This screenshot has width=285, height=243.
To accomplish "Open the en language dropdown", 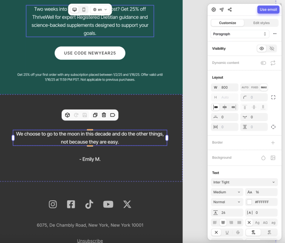I will (100, 9).
